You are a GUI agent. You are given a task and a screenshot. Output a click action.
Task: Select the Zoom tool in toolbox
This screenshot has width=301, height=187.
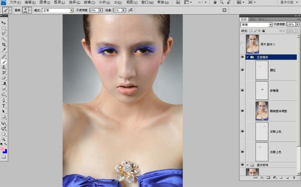[x=4, y=139]
